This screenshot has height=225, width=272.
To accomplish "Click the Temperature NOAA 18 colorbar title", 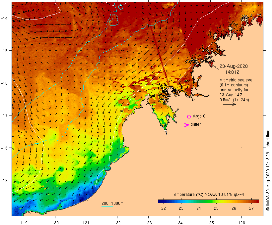I will coord(208,194).
